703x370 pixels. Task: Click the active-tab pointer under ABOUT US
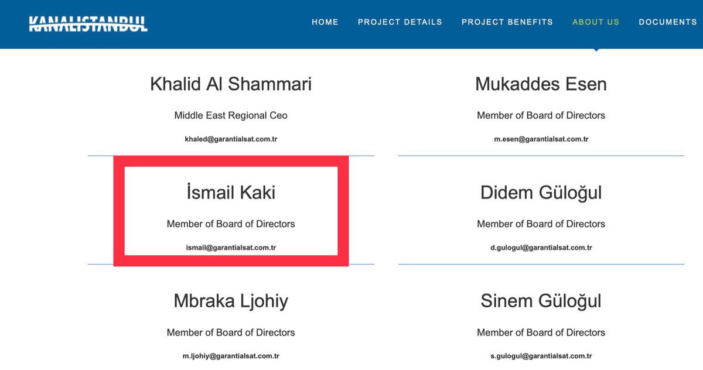pyautogui.click(x=596, y=50)
